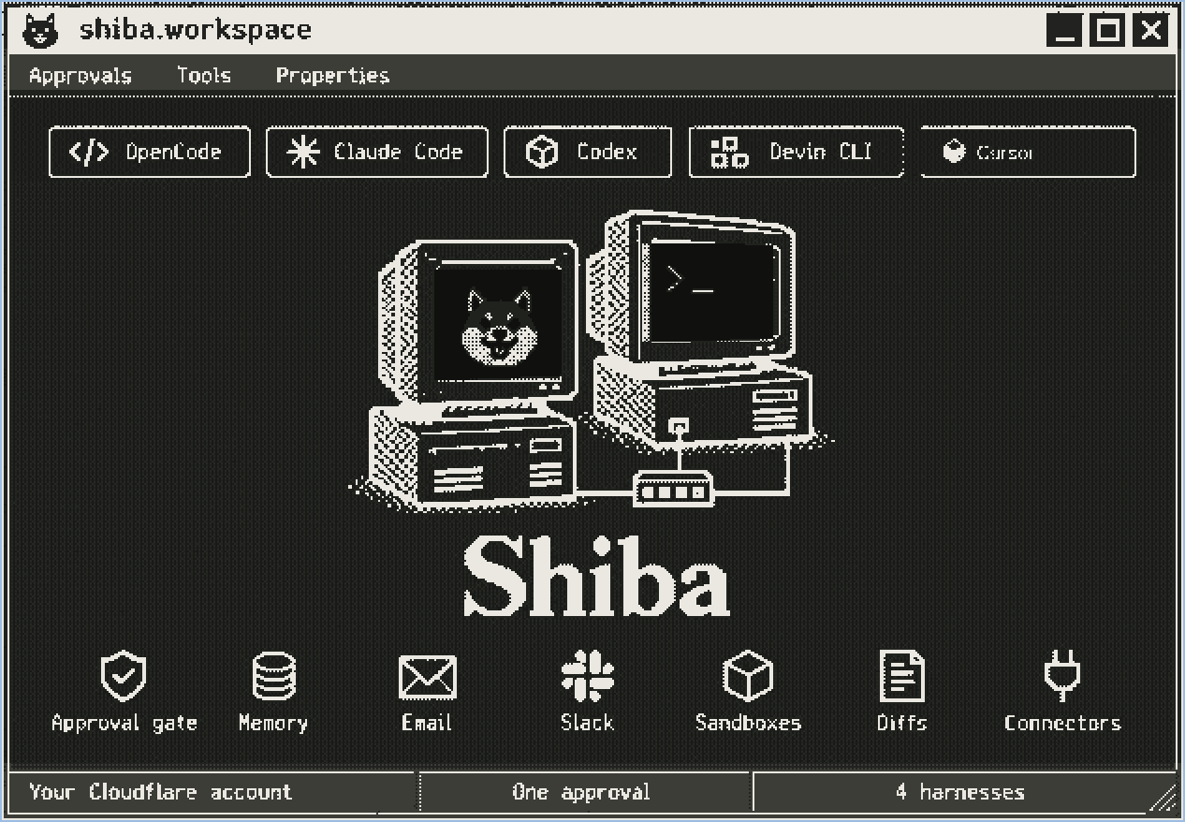Open the Tools menu
The height and width of the screenshot is (822, 1185).
click(x=204, y=75)
